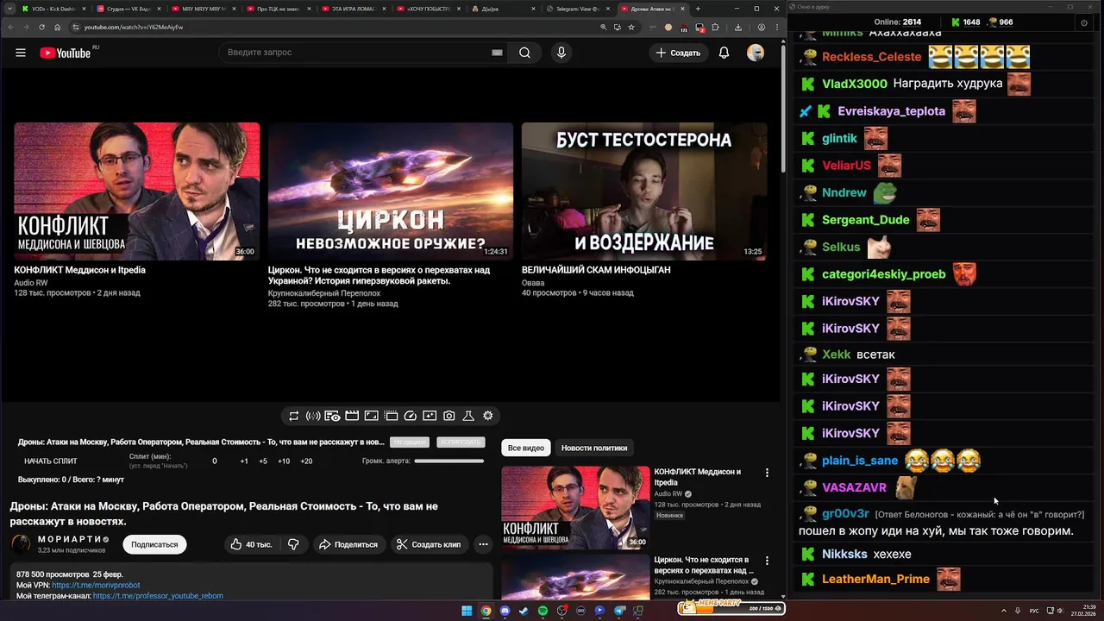Open the gear settings in player toolbar
Viewport: 1104px width, 621px height.
[488, 416]
